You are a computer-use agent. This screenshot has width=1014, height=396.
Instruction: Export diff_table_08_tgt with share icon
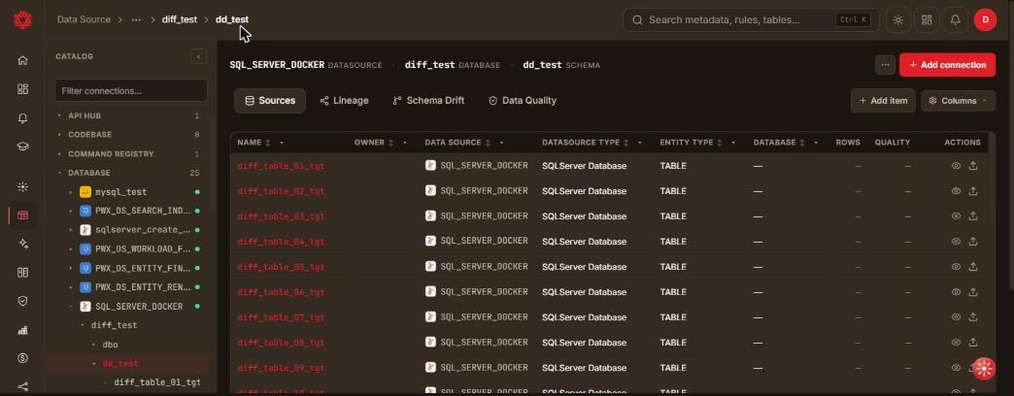click(972, 343)
